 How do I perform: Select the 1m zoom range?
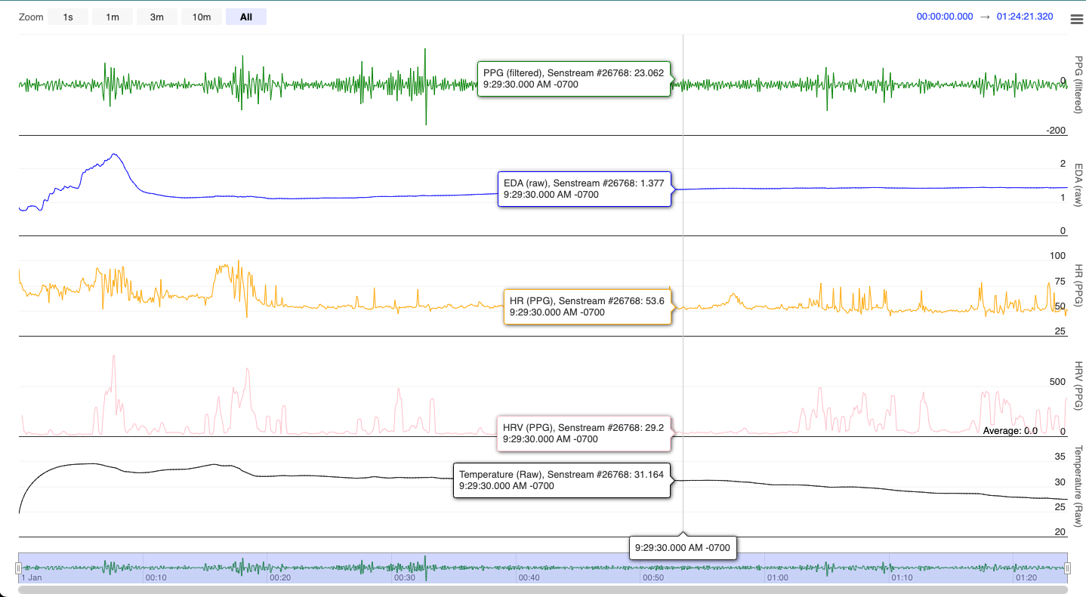tap(113, 17)
